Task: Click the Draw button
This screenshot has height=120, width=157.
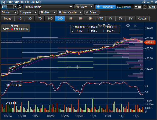Action: (x=92, y=12)
